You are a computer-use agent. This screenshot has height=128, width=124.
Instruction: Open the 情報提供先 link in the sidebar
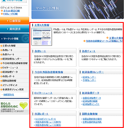[x=9, y=95]
